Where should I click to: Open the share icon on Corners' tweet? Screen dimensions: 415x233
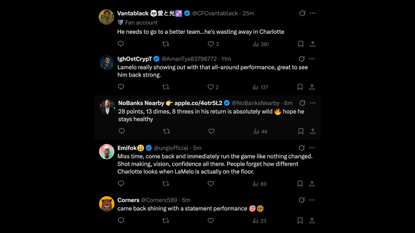click(312, 220)
